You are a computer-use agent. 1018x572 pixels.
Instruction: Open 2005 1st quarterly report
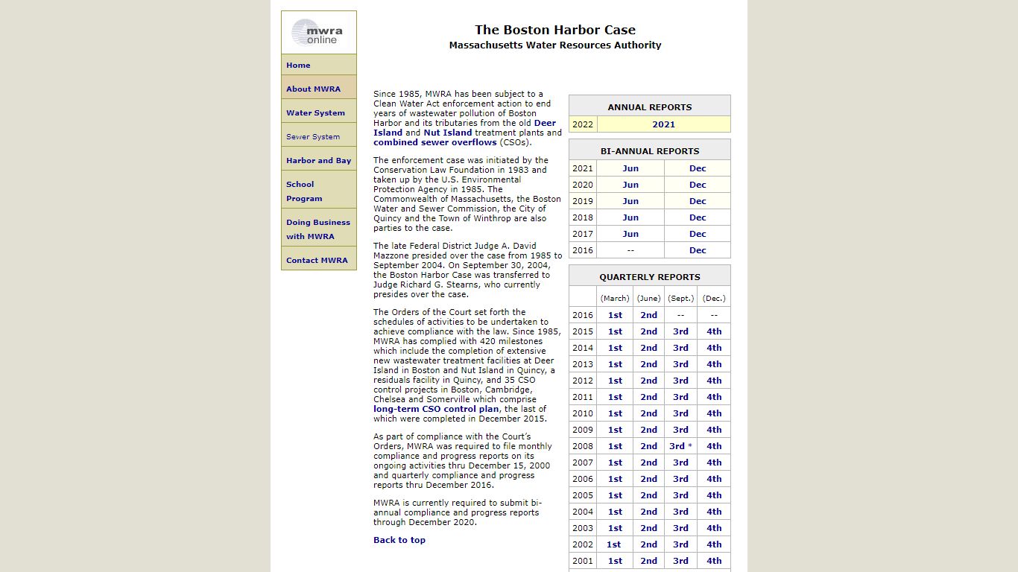click(x=615, y=495)
